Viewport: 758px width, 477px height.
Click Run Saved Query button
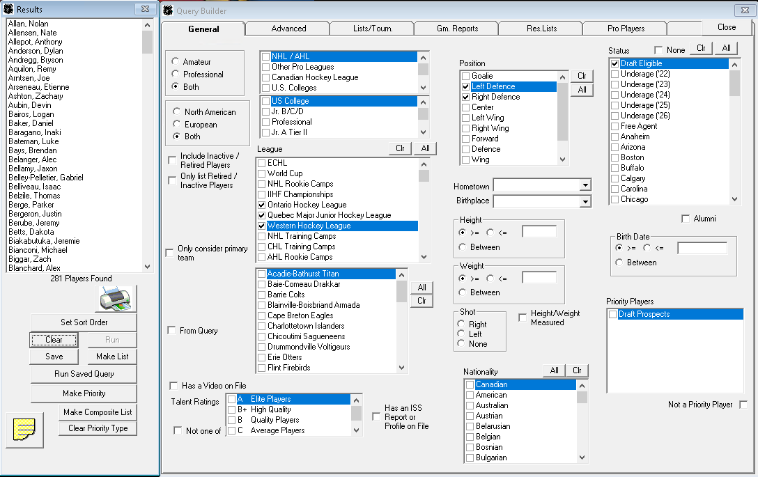[x=84, y=374]
